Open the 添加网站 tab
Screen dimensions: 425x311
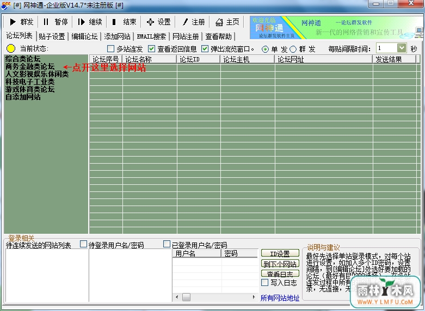118,36
